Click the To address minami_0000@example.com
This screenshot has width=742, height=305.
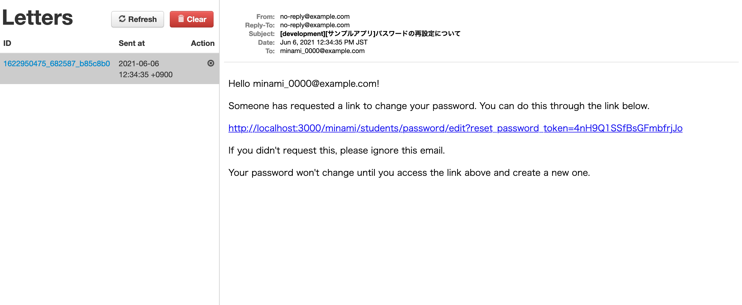tap(322, 51)
